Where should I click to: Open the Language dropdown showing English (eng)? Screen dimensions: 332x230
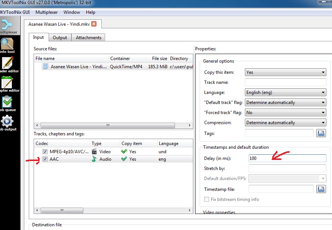pyautogui.click(x=285, y=92)
